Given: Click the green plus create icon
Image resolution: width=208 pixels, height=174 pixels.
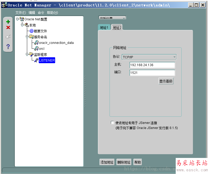Looking at the screenshot, I should tap(8, 22).
